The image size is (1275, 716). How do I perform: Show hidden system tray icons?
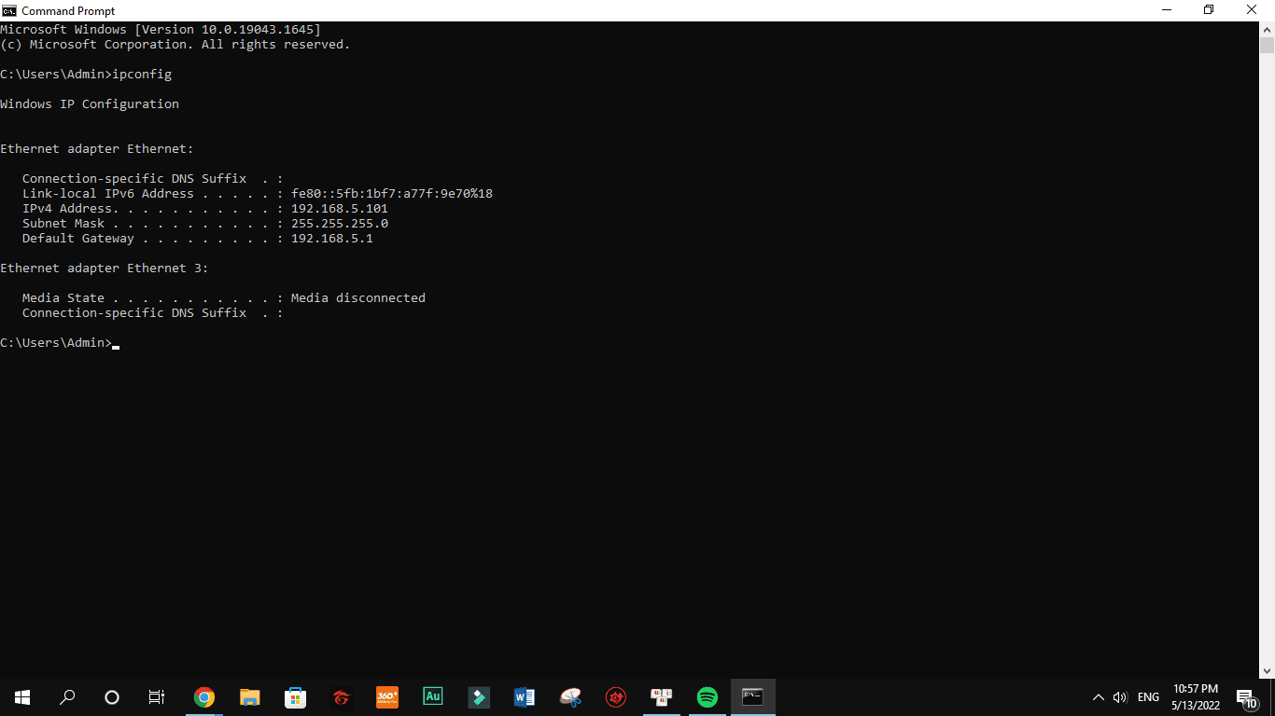click(1099, 697)
